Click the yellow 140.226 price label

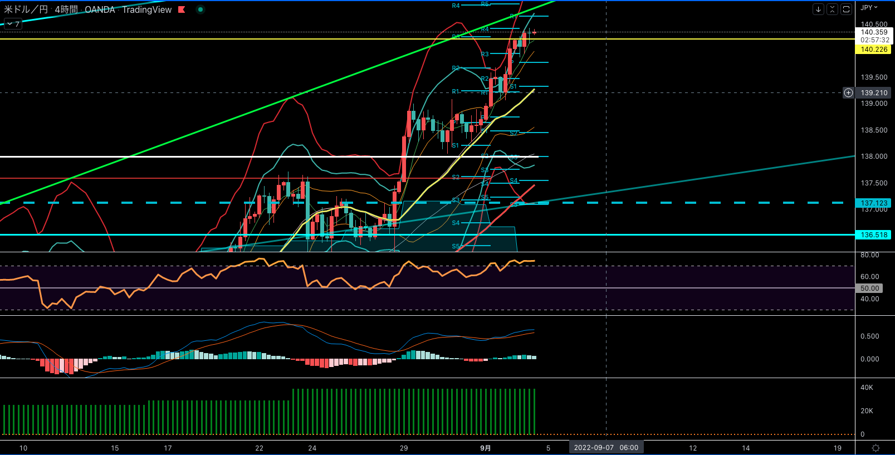pyautogui.click(x=873, y=50)
